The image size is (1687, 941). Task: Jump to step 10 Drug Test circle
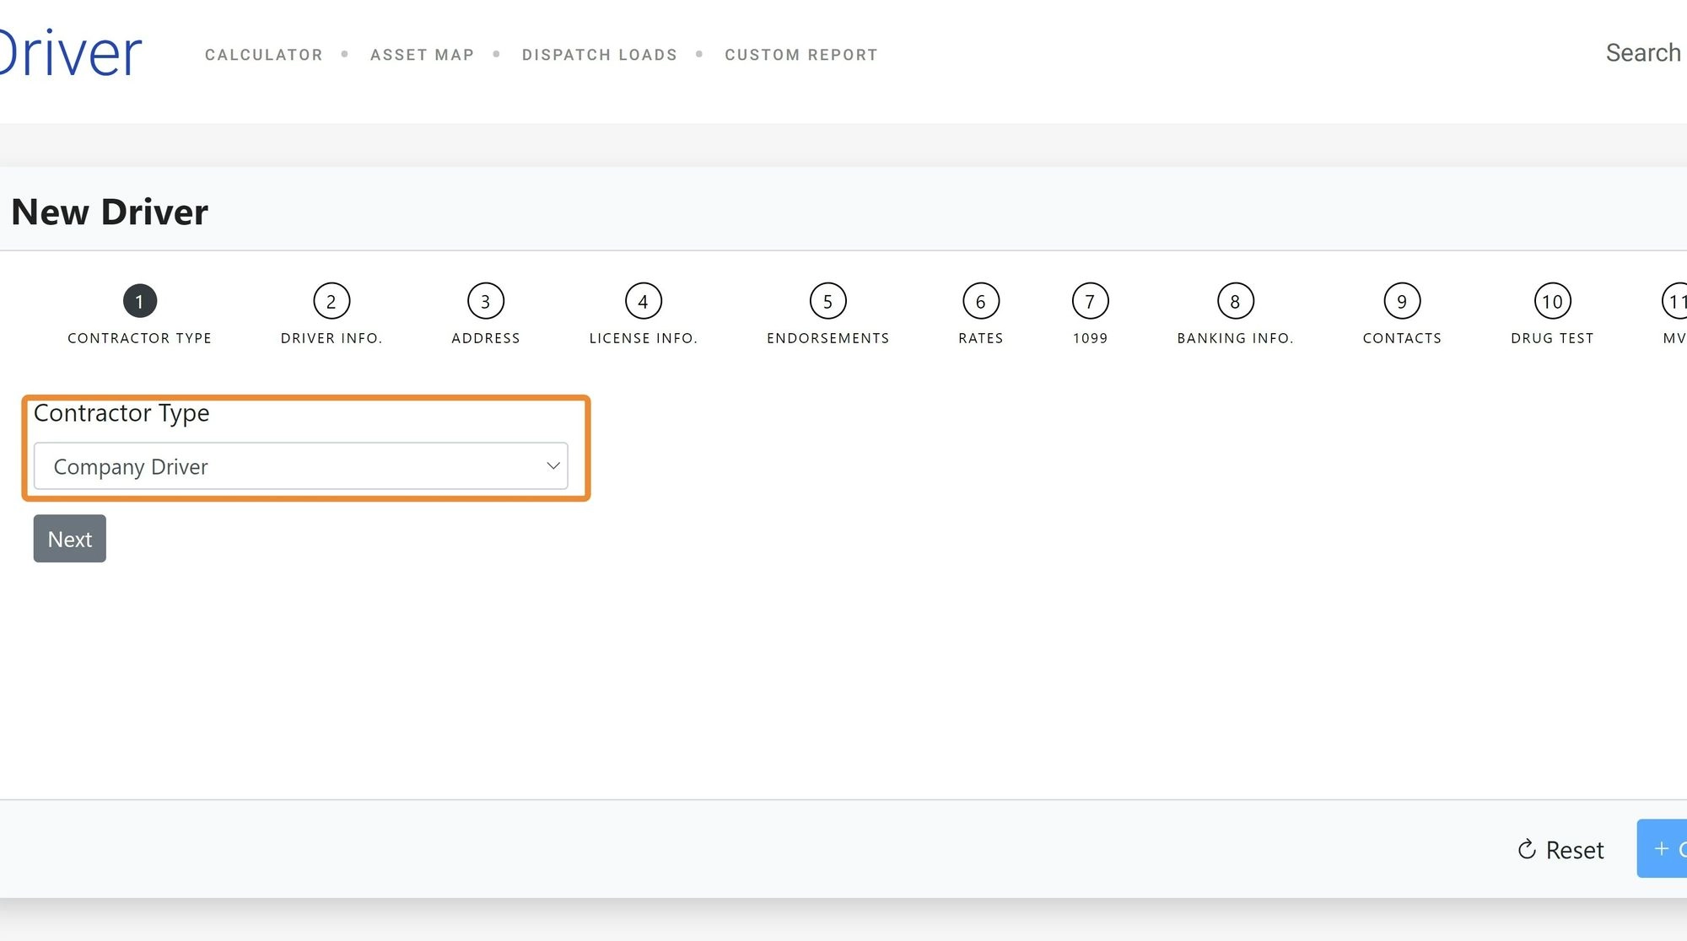[1553, 301]
